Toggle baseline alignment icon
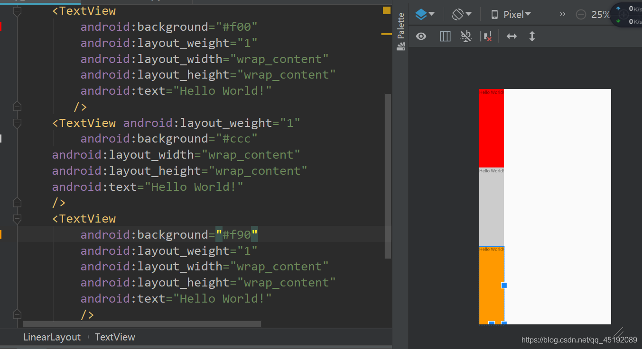 pyautogui.click(x=466, y=36)
